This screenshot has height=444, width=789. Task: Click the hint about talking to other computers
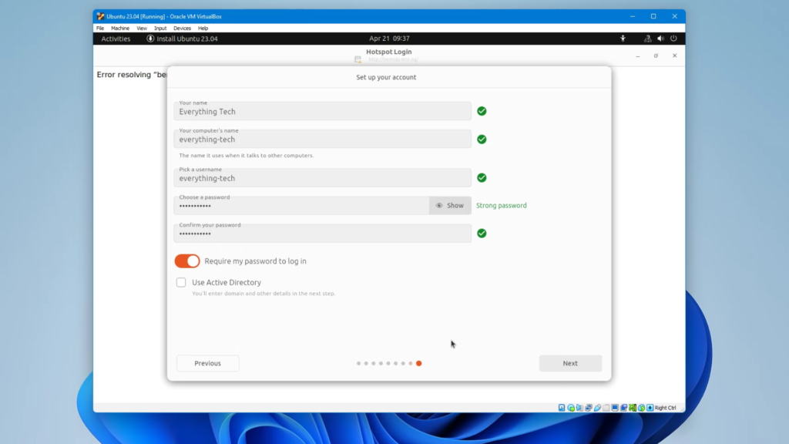(x=247, y=156)
